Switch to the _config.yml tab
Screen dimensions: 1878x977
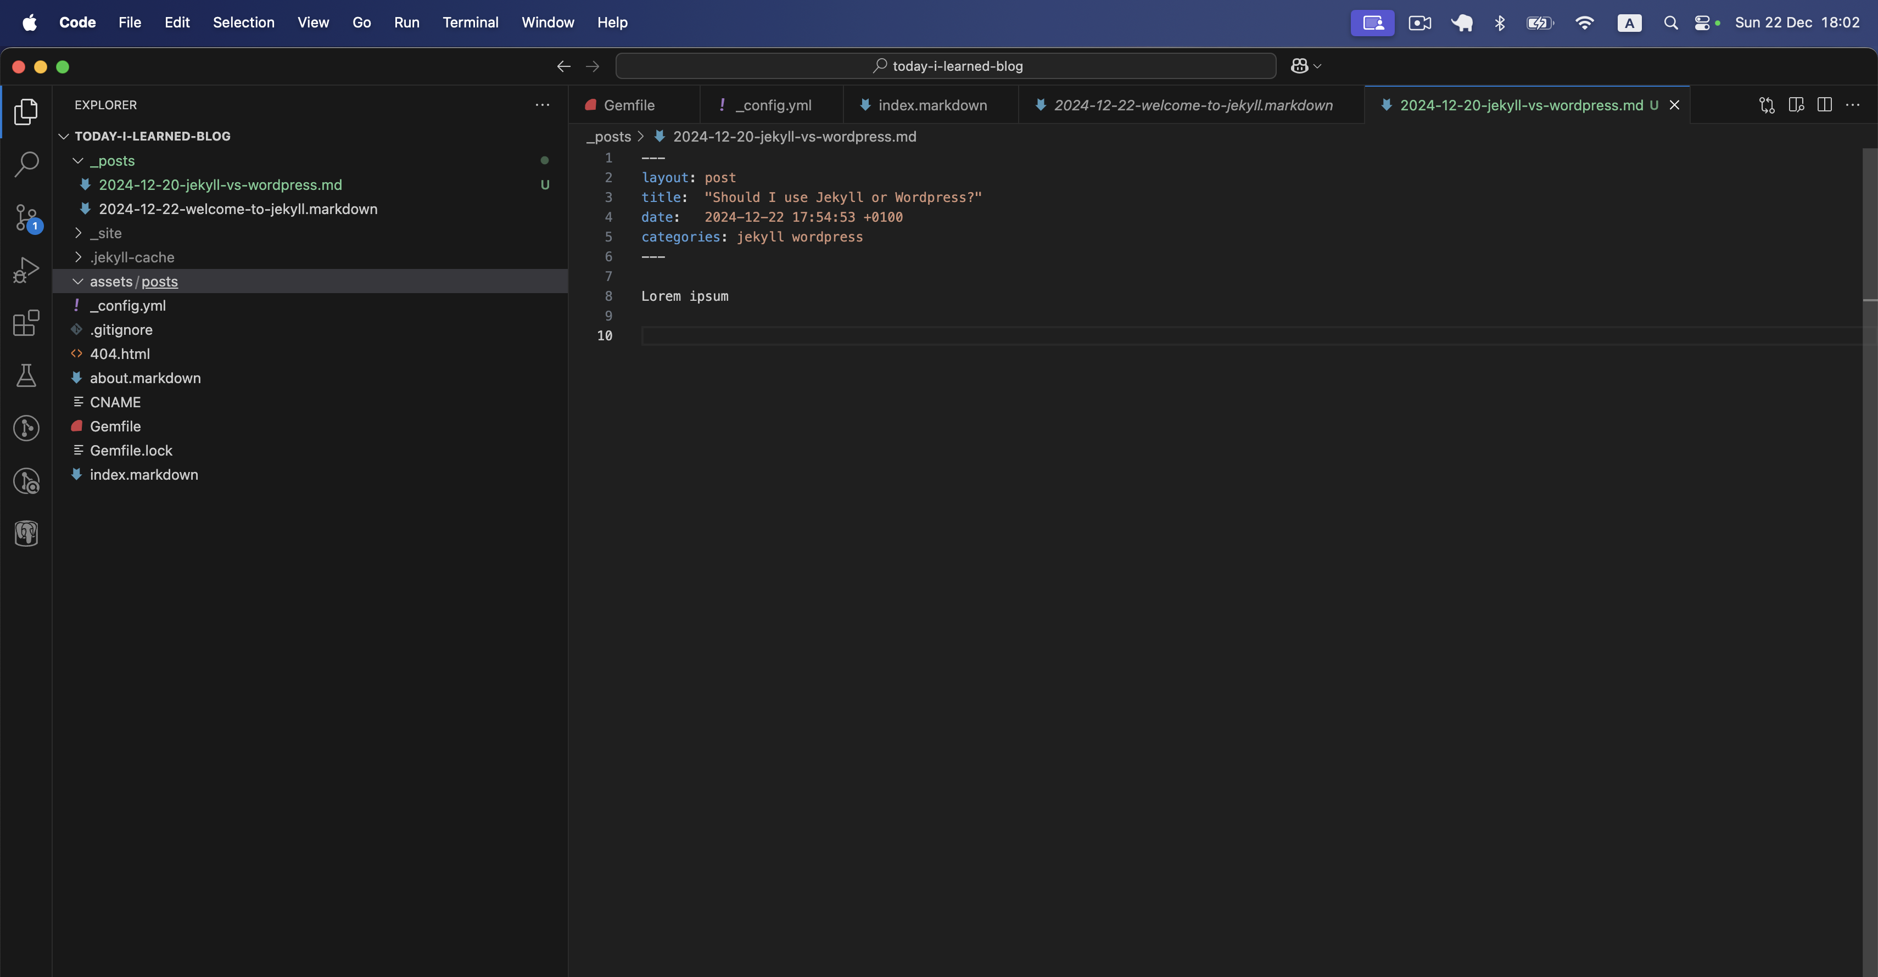[x=772, y=105]
